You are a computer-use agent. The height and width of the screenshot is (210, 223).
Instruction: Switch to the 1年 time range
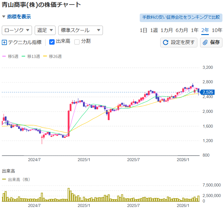(195, 30)
